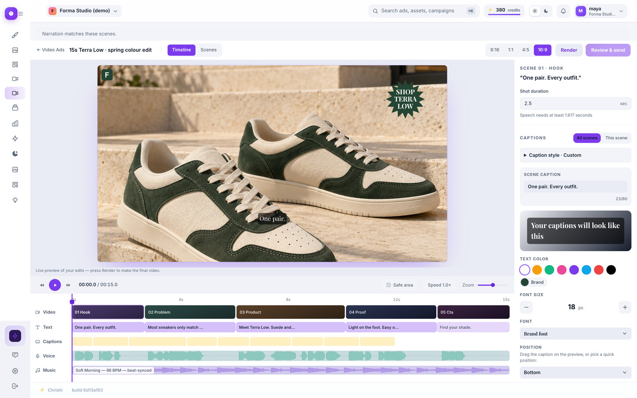This screenshot has height=398, width=637.
Task: Open the pie chart sidebar icon
Action: tap(15, 154)
